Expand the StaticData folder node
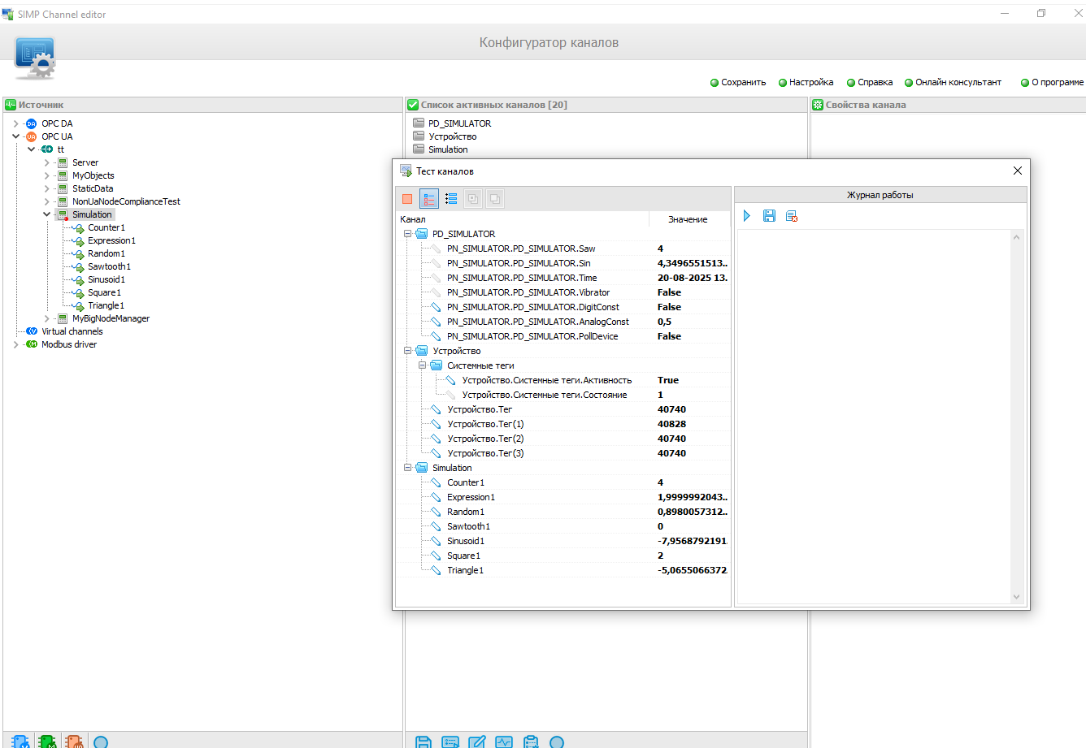1086x748 pixels. (x=46, y=188)
